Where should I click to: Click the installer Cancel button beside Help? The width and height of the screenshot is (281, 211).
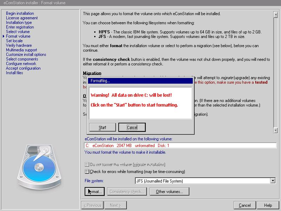pyautogui.click(x=245, y=205)
